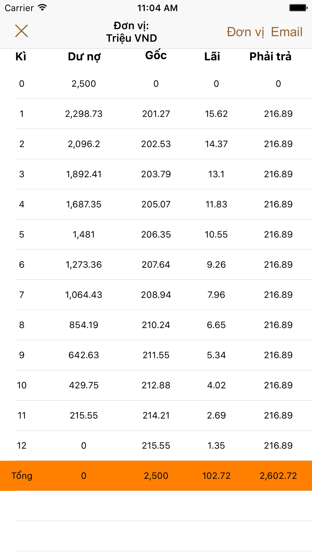Tap the period 10 row with balance 429.75
Image resolution: width=312 pixels, height=555 pixels.
[x=156, y=385]
